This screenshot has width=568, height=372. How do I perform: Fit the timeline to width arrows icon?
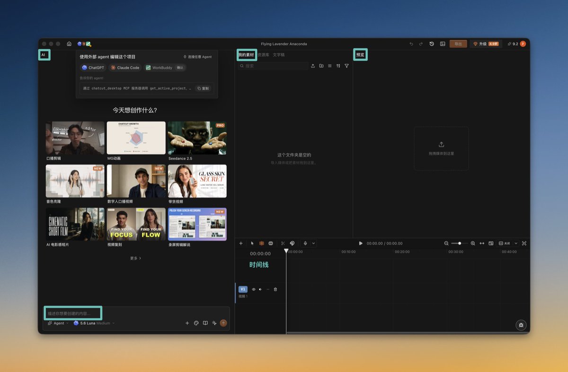(x=482, y=243)
